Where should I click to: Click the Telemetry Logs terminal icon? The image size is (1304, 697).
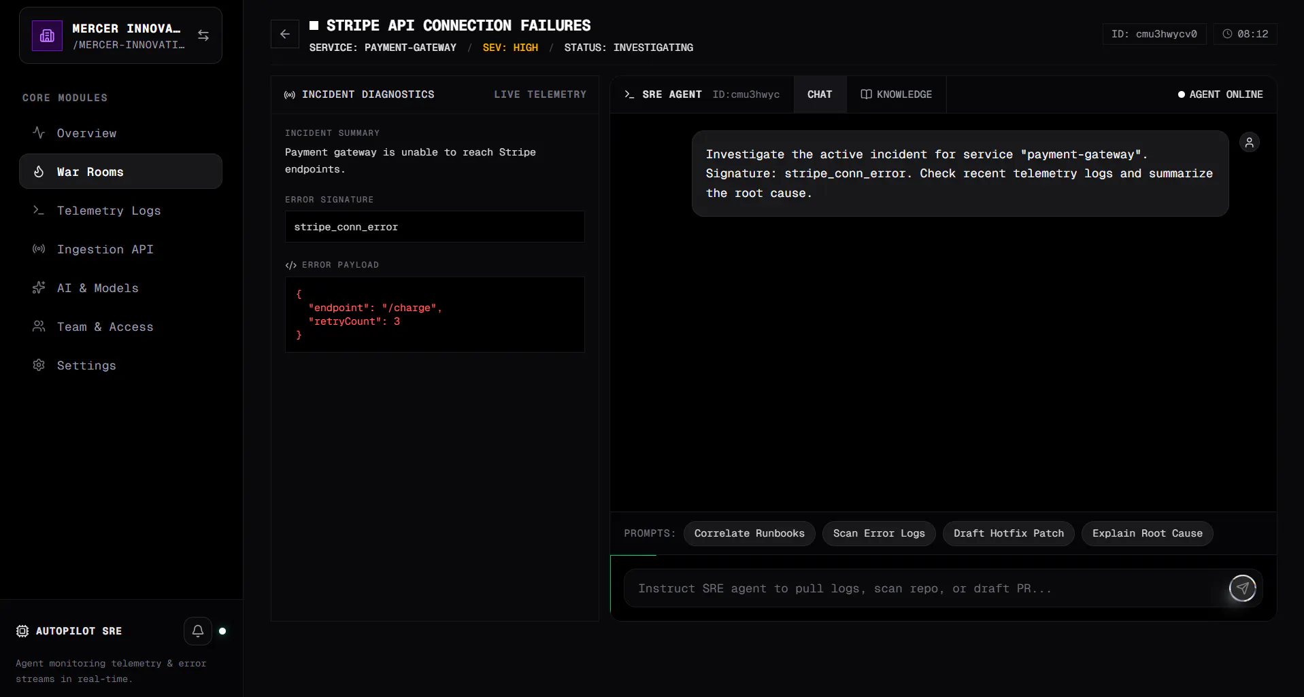(39, 211)
